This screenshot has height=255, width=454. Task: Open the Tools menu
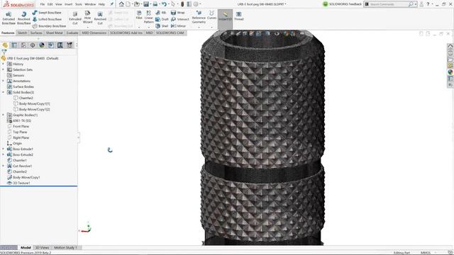click(79, 4)
